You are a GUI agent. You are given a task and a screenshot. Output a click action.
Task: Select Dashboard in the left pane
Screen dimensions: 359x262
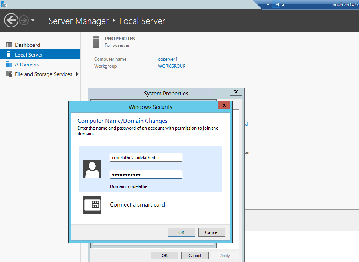click(x=27, y=45)
